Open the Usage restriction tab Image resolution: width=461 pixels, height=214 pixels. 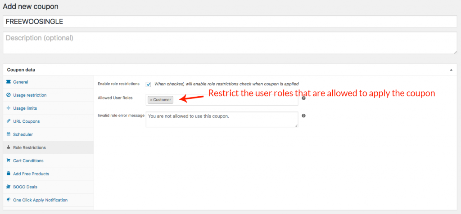49,95
